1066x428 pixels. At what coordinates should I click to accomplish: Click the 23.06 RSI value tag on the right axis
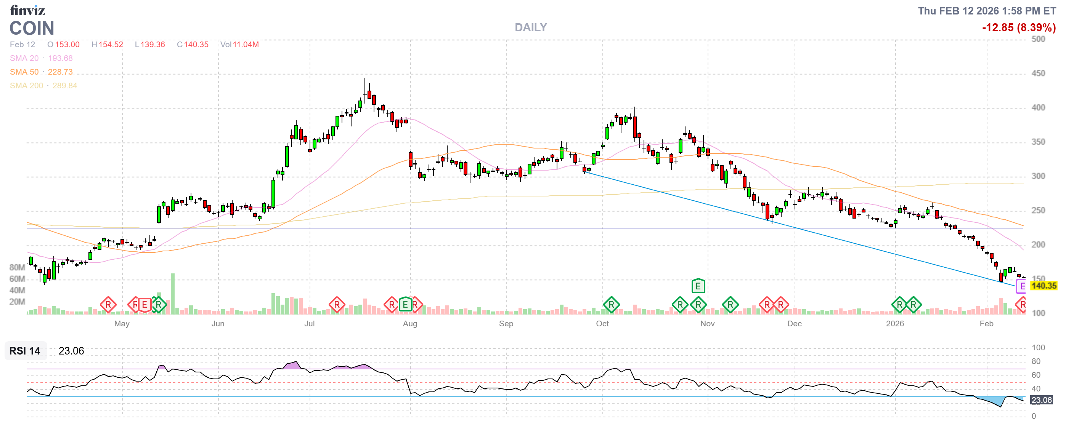click(x=1041, y=400)
